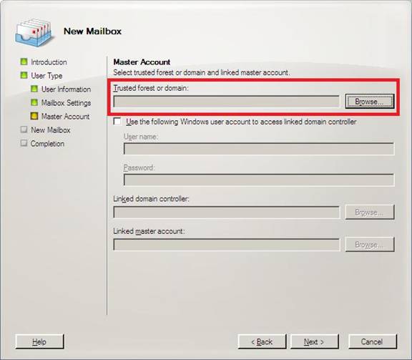
Task: Click Browse next to Linked master account
Action: pyautogui.click(x=370, y=245)
